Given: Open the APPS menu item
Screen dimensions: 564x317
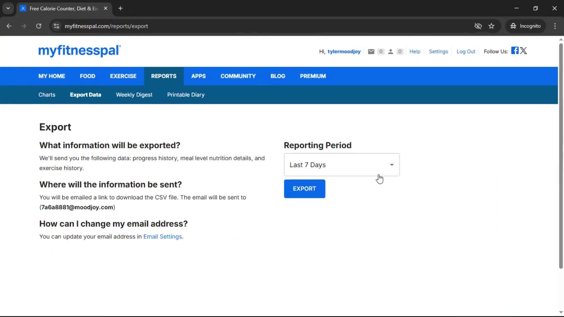Looking at the screenshot, I should (x=198, y=76).
